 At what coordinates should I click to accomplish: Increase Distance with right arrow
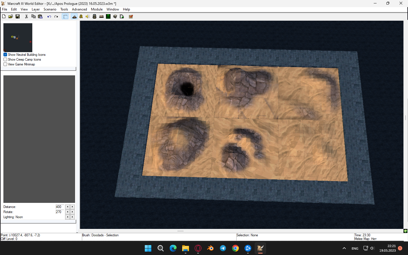[73, 207]
